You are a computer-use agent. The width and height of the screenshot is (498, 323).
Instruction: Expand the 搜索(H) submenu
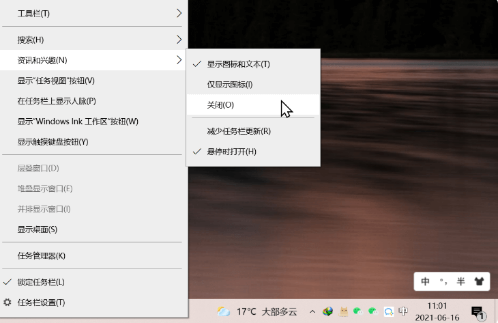[92, 40]
